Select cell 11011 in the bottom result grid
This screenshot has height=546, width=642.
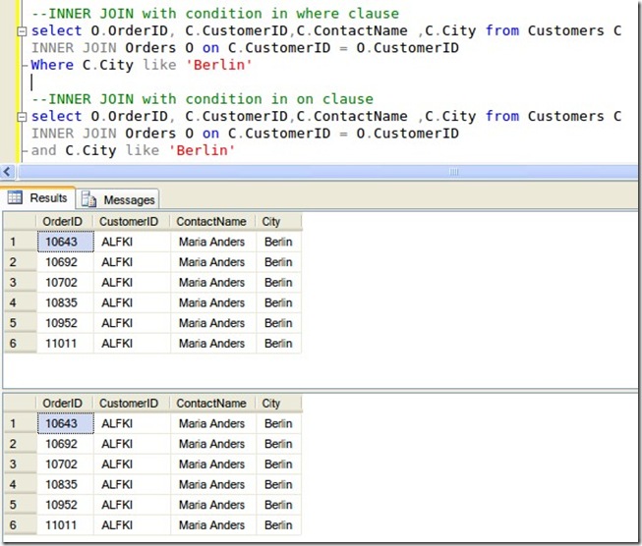[x=61, y=525]
